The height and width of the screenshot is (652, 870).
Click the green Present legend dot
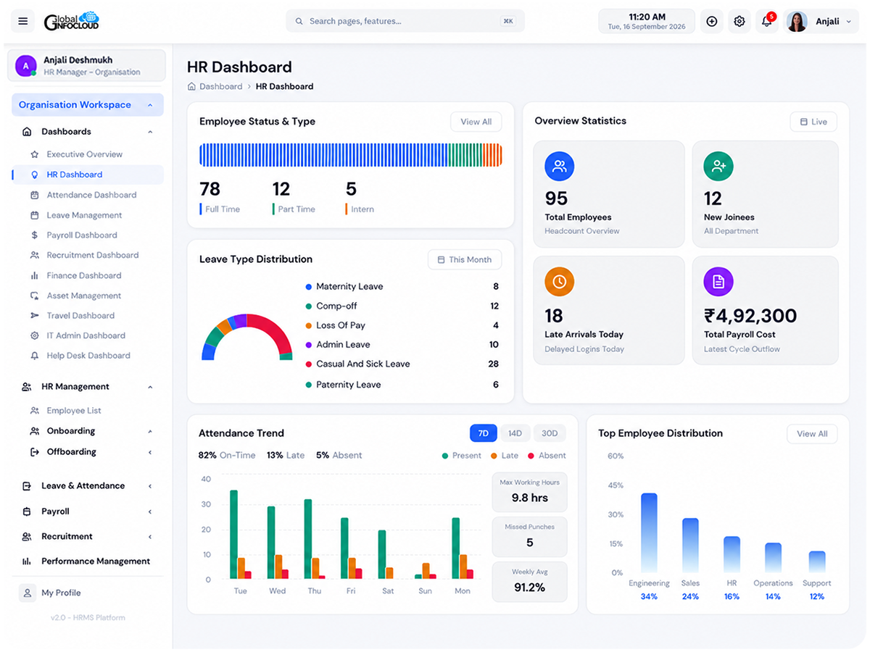(445, 456)
